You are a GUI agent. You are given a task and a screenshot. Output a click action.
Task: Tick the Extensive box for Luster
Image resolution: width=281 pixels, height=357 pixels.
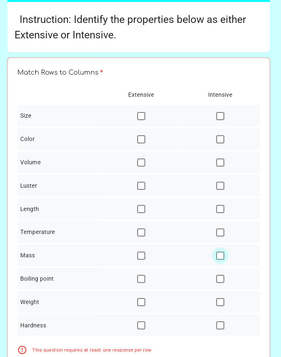point(141,186)
